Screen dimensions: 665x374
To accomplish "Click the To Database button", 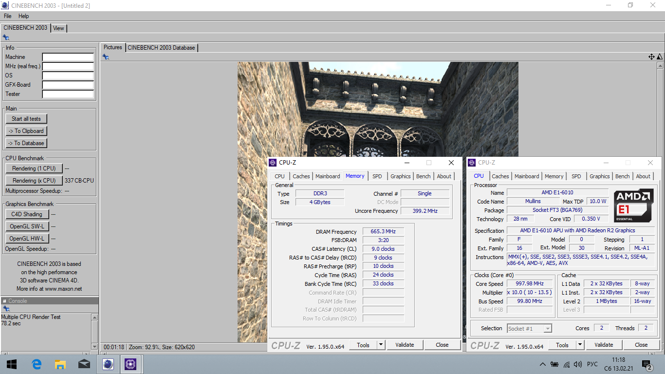I will (x=26, y=143).
